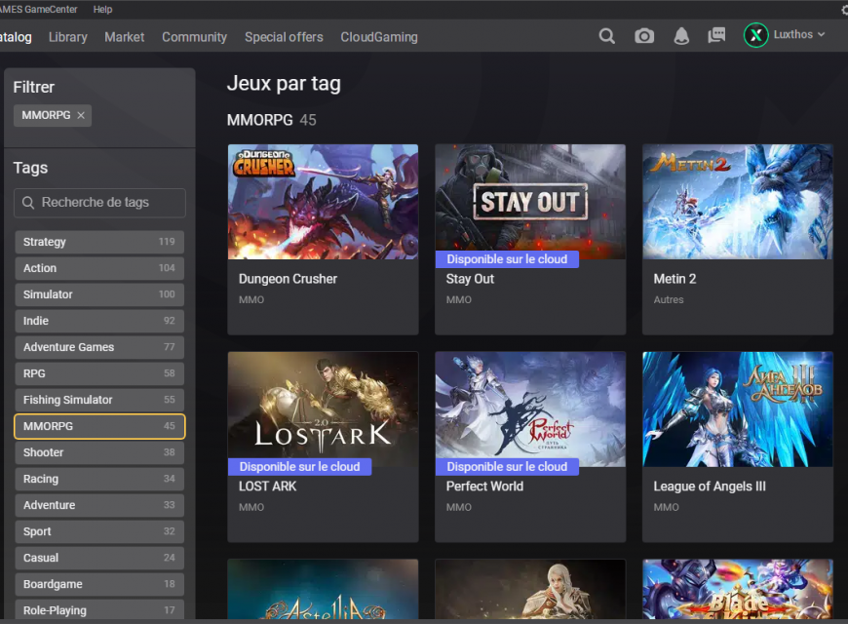The image size is (848, 624).
Task: Filter by the Simulator tag
Action: 99,294
